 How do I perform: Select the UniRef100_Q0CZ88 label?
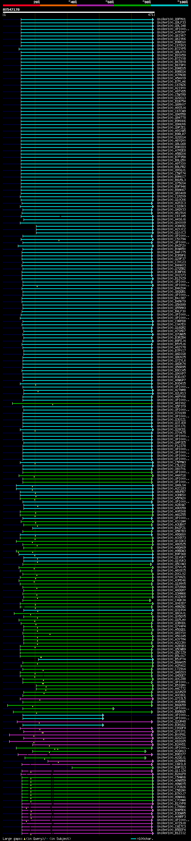171,679
